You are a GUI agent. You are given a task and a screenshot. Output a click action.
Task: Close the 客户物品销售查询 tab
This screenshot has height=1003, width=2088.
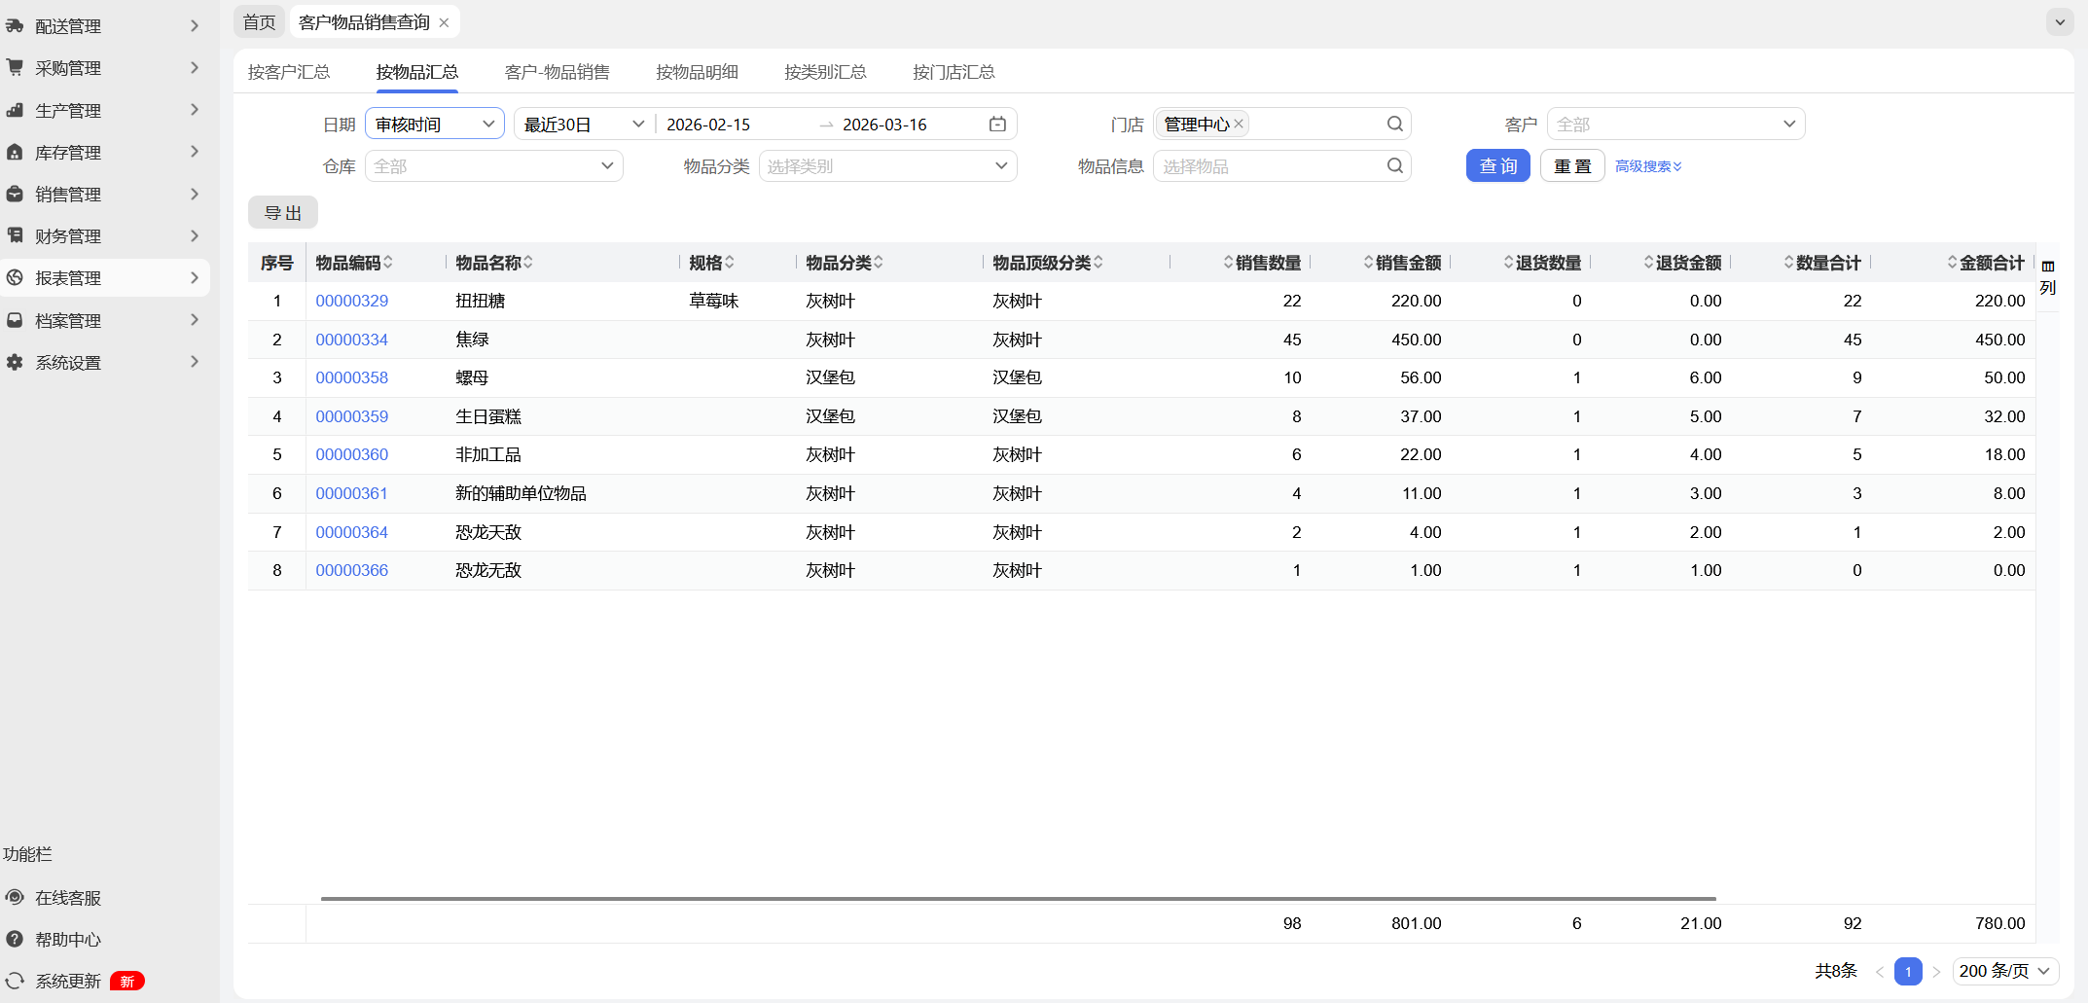tap(445, 22)
